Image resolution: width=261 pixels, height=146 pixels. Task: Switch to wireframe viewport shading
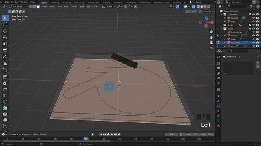click(x=198, y=6)
